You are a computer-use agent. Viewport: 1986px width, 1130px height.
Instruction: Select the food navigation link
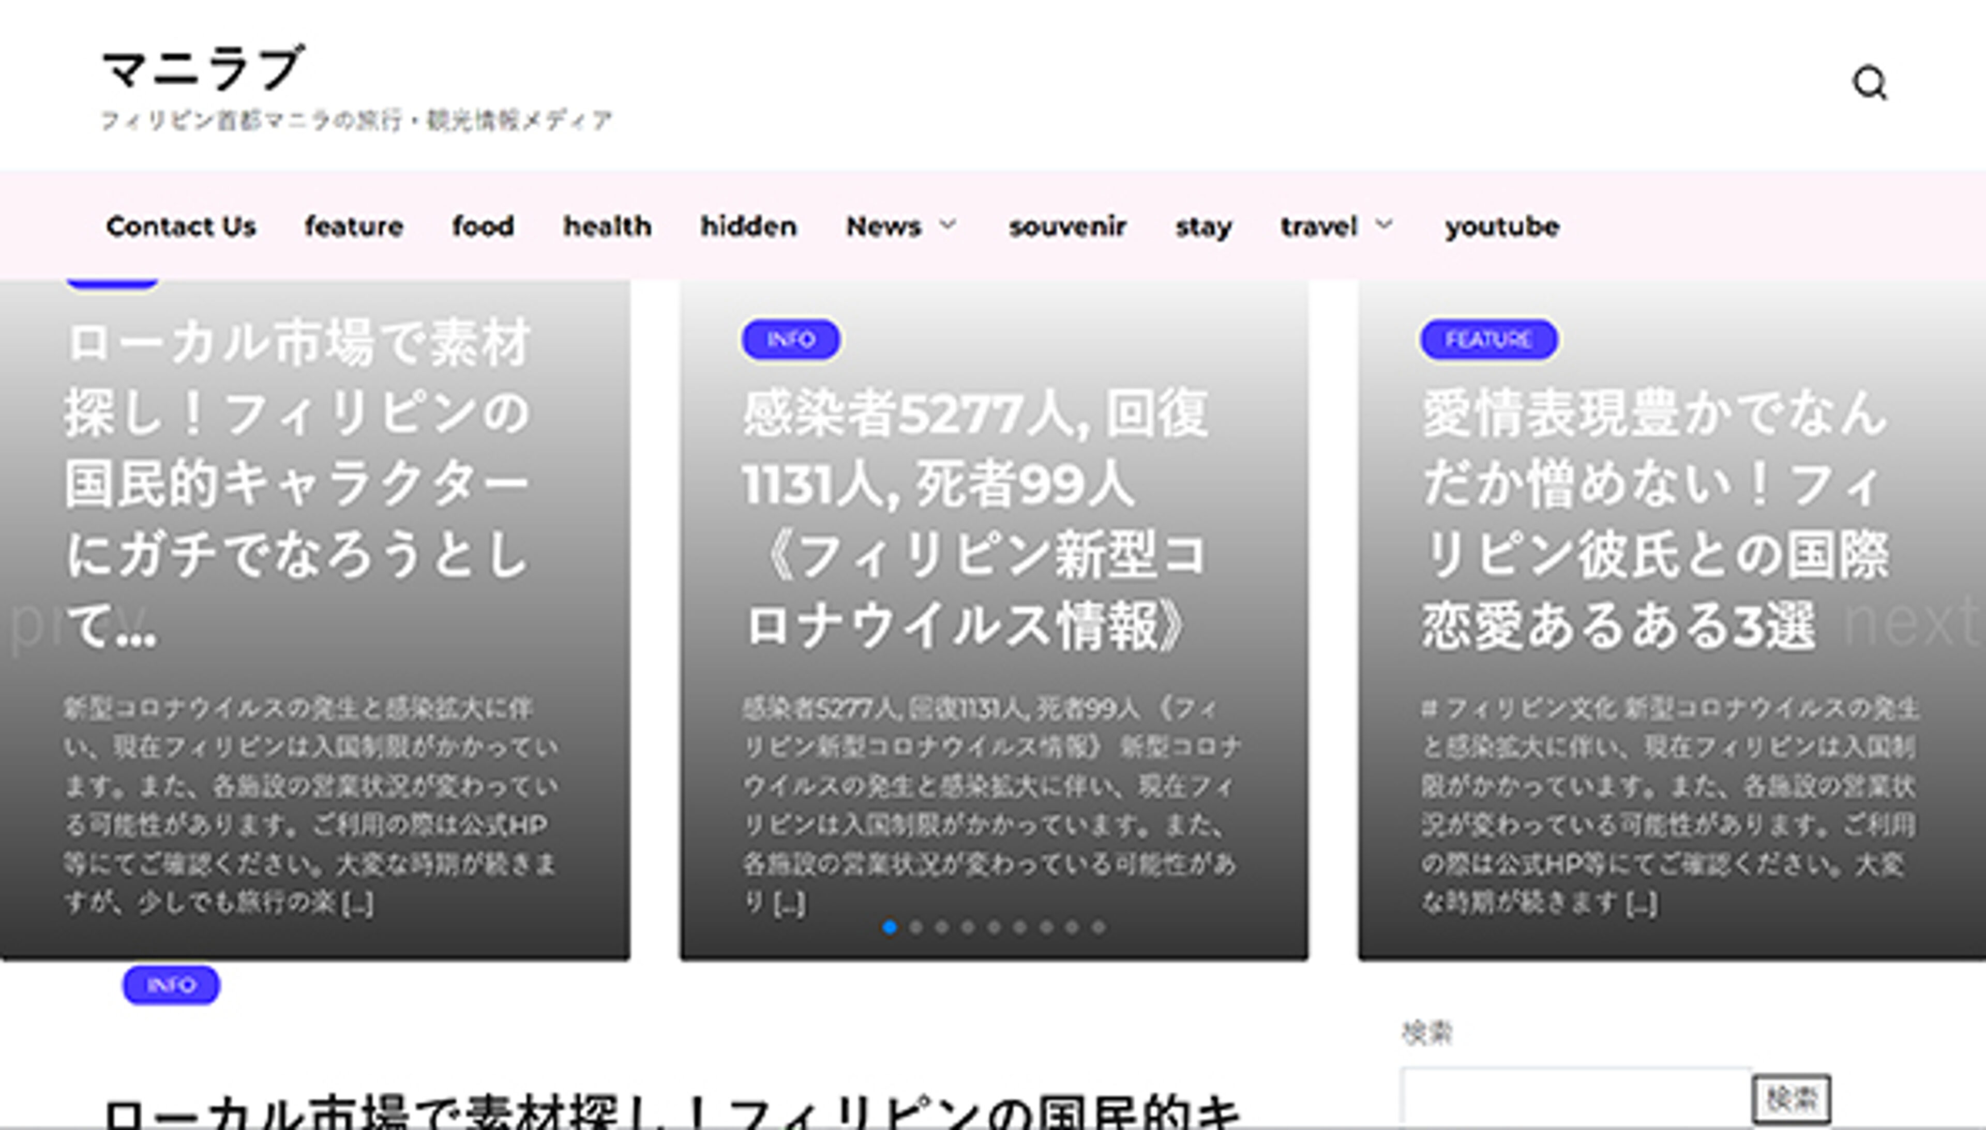483,226
